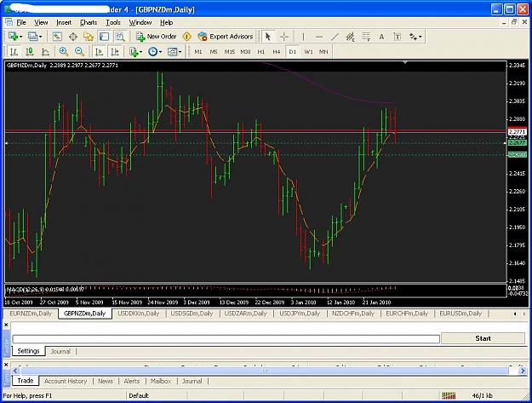Toggle the Navigator folder-star icon
The width and height of the screenshot is (532, 403).
pyautogui.click(x=89, y=37)
